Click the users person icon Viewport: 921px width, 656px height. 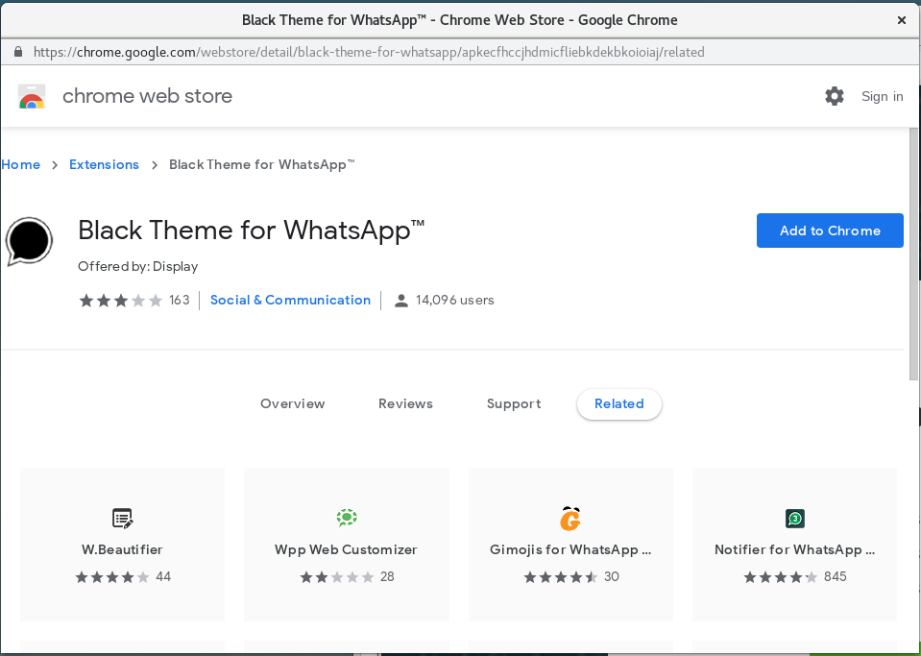coord(401,301)
